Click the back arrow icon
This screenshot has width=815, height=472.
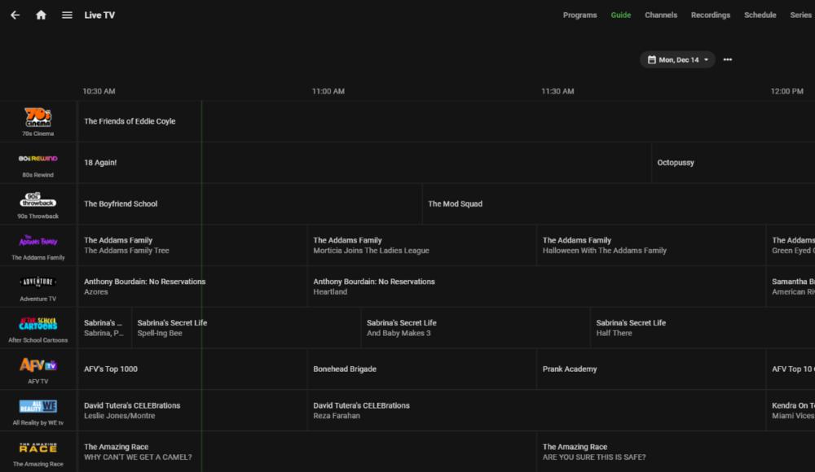click(x=15, y=15)
